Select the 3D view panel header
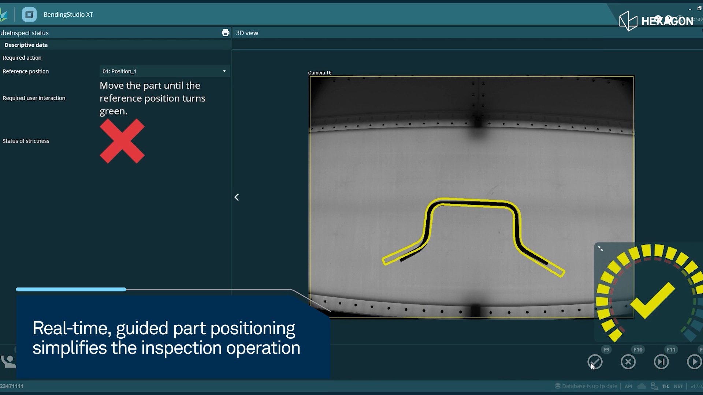Viewport: 703px width, 395px height. [x=247, y=33]
